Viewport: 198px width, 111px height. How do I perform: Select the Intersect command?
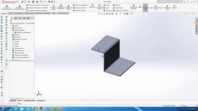click(118, 8)
